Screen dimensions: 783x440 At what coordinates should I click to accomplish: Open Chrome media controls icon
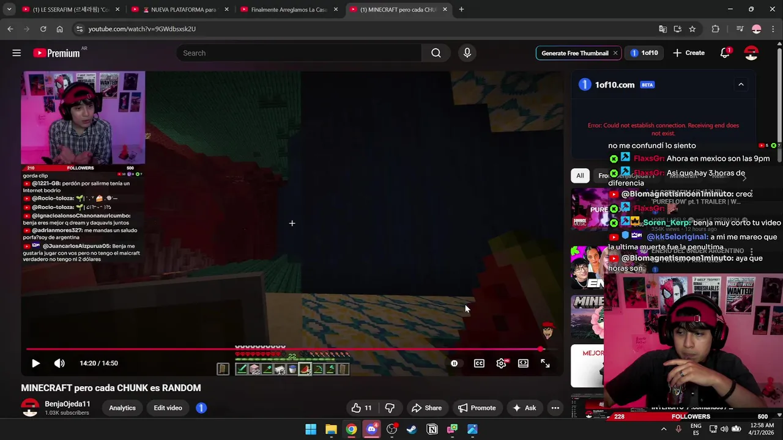(x=740, y=29)
